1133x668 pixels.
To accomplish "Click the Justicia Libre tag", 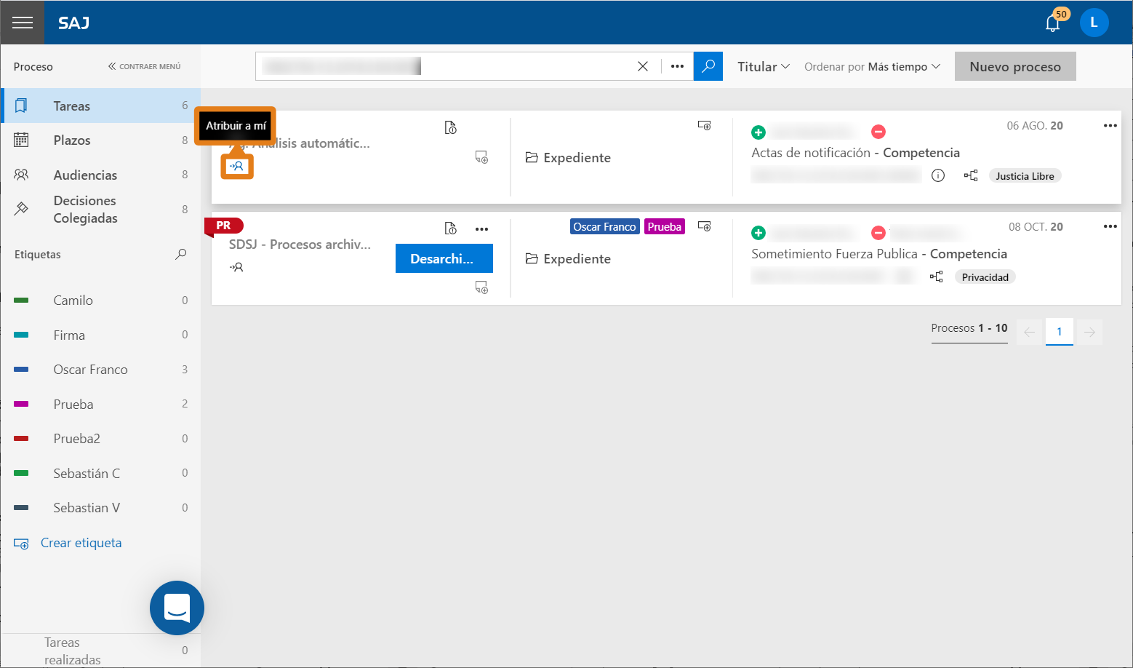I will [1025, 176].
